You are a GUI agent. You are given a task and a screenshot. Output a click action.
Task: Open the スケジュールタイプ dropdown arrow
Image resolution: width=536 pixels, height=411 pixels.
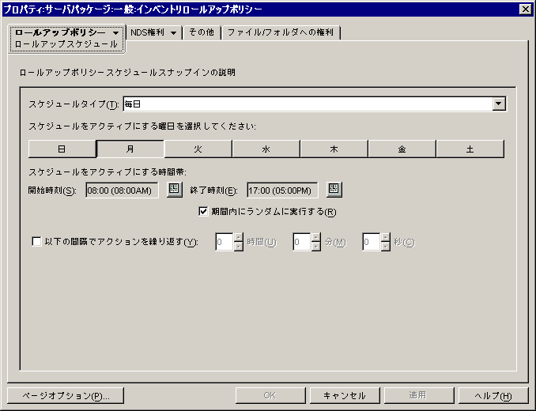click(499, 104)
